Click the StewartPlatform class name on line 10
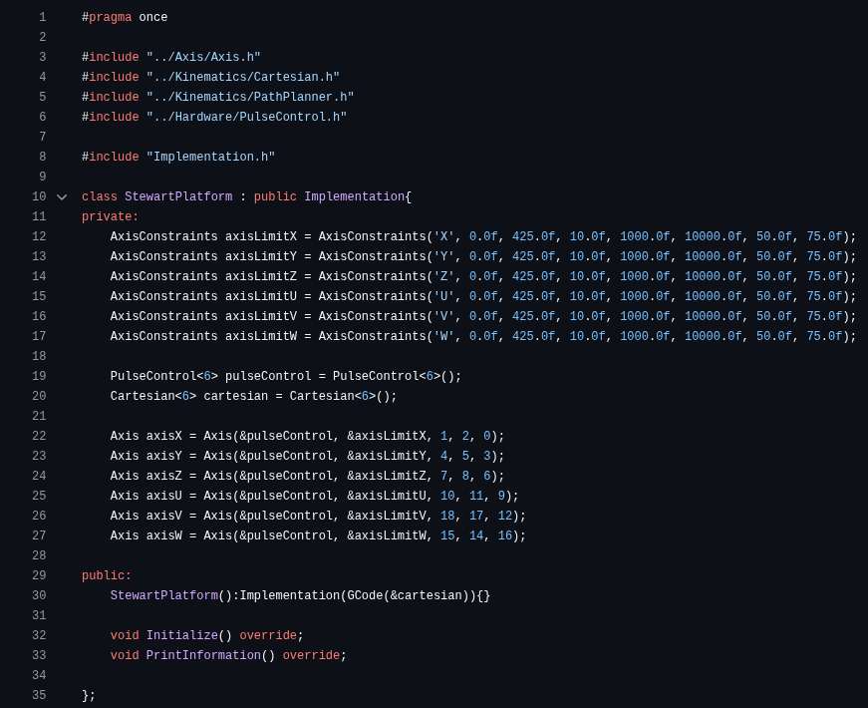The width and height of the screenshot is (868, 708). 178,196
